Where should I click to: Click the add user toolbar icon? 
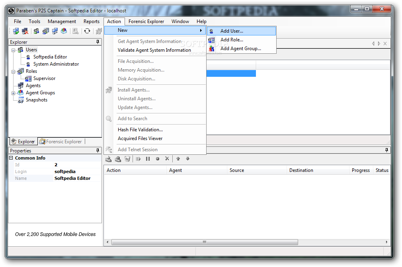pyautogui.click(x=36, y=31)
